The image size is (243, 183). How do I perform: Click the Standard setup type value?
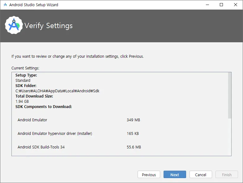tap(23, 80)
